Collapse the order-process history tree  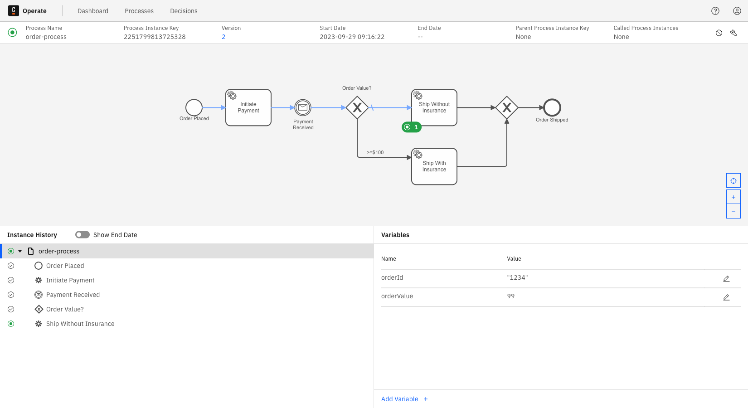pyautogui.click(x=20, y=251)
